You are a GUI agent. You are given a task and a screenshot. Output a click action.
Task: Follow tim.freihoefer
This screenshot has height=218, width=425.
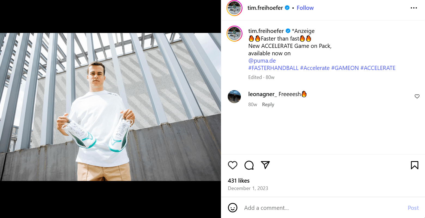click(305, 8)
